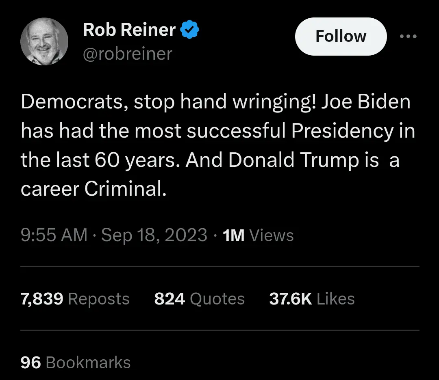Screen dimensions: 439x380
Task: Click "60 years" in the tweet text
Action: click(138, 160)
